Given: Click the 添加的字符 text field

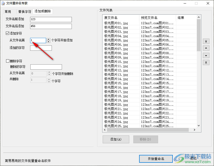Looking at the screenshot, I should coord(41,48).
